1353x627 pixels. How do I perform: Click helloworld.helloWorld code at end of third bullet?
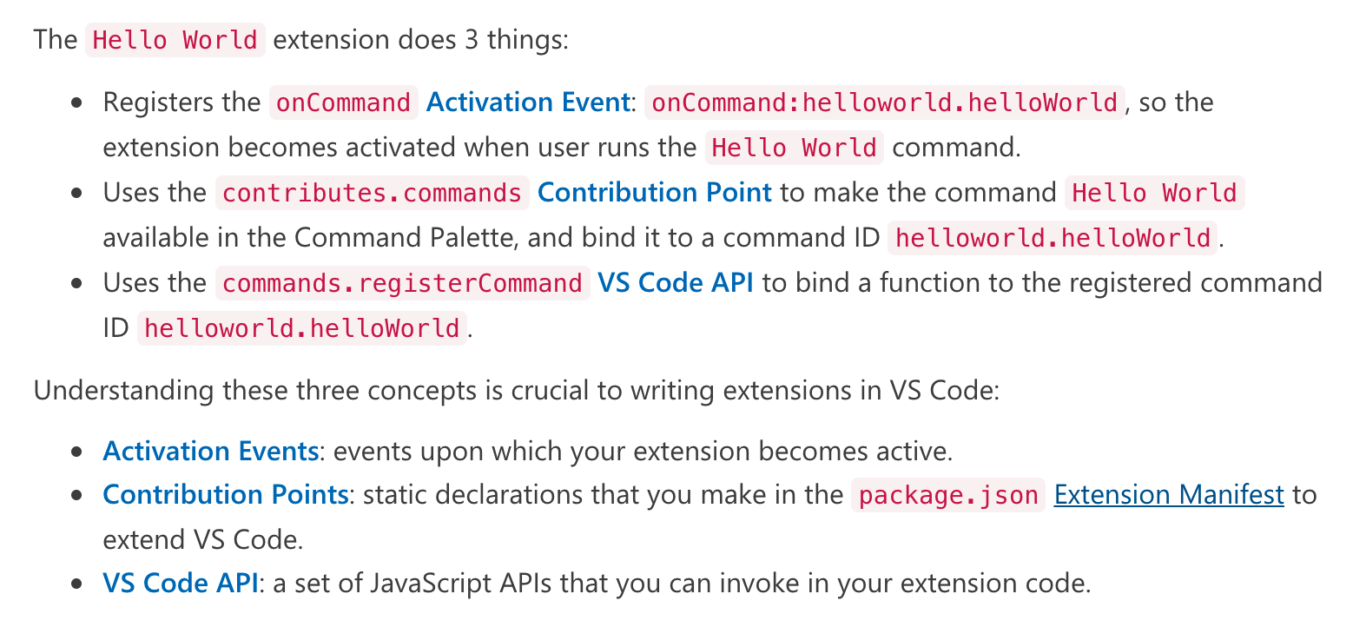[301, 327]
